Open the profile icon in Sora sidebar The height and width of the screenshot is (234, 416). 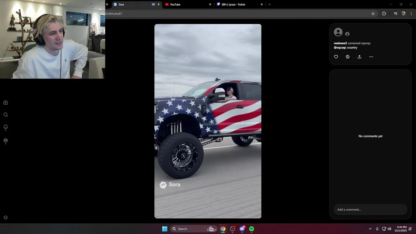click(6, 140)
